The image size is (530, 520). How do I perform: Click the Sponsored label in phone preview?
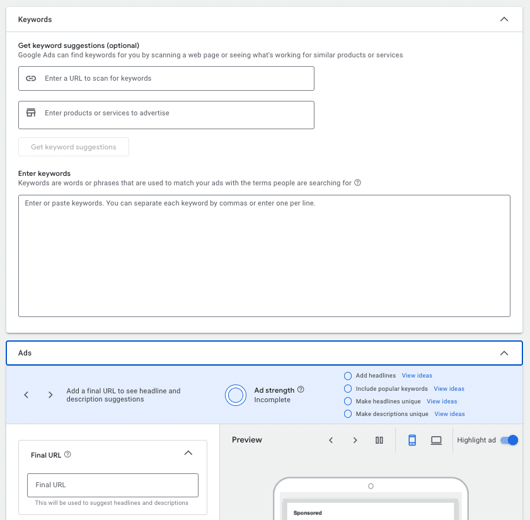tap(308, 513)
